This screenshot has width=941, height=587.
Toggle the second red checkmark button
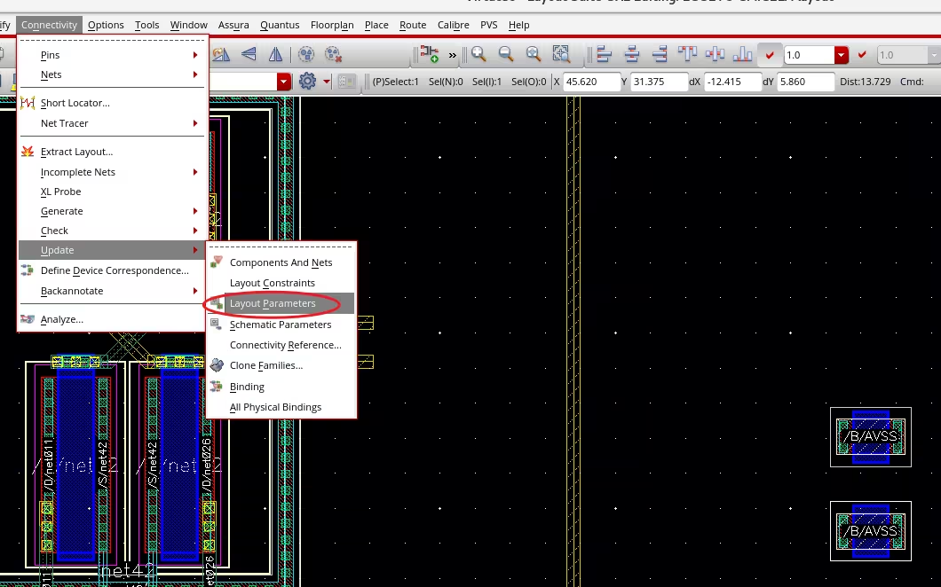pos(862,55)
